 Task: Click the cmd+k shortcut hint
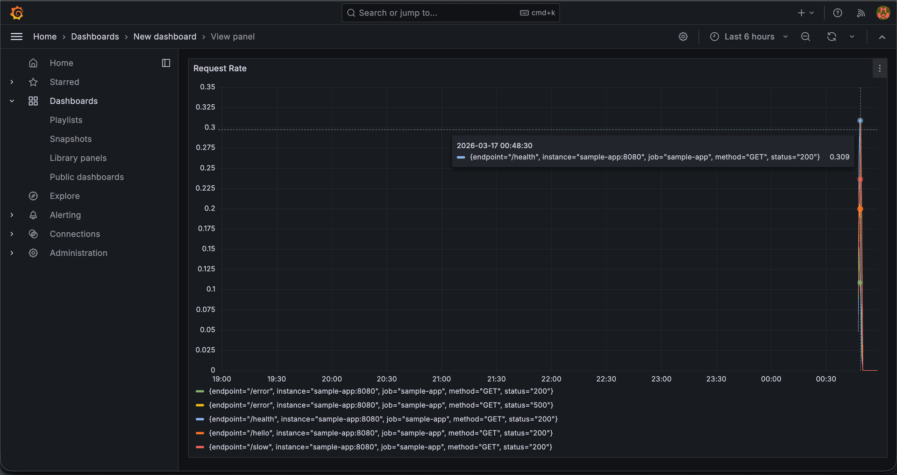538,13
